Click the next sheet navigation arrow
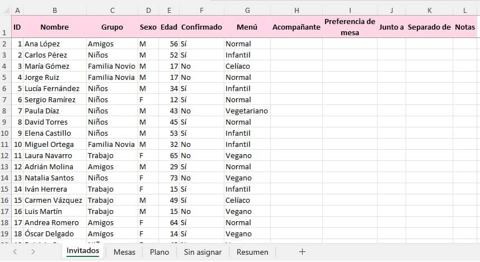This screenshot has width=480, height=262. pos(33,252)
